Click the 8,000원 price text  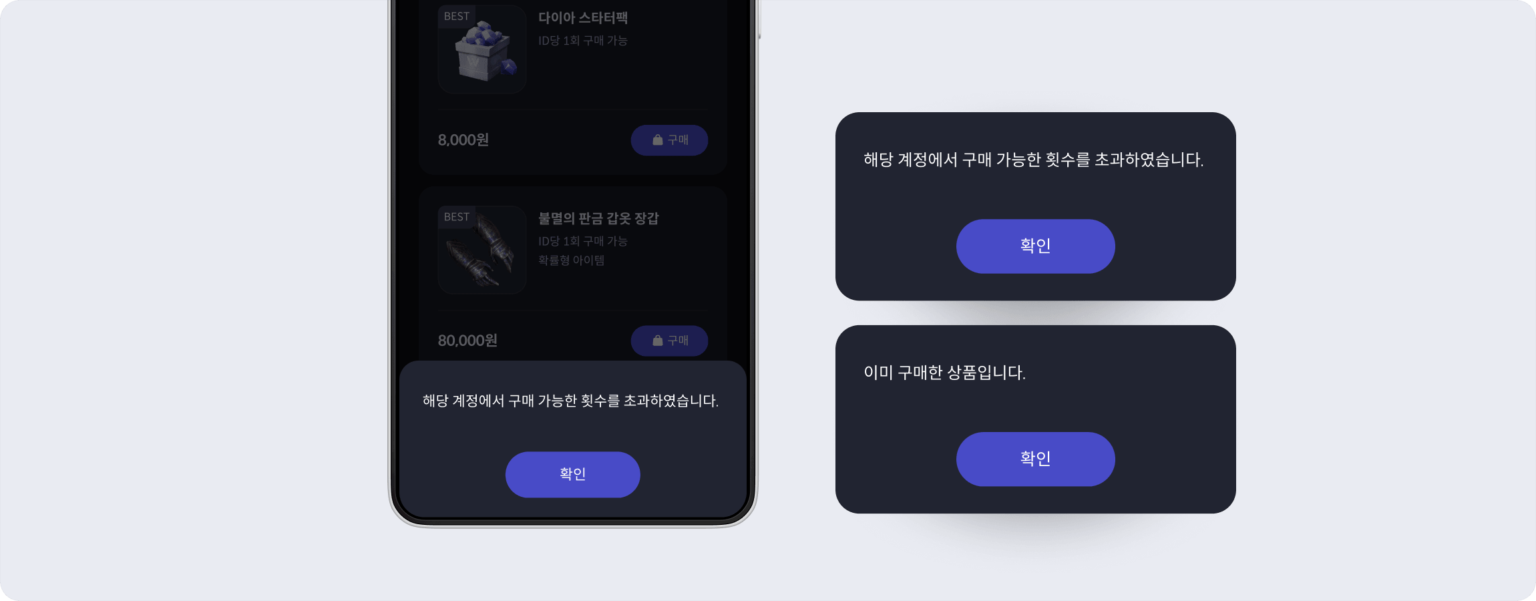click(x=463, y=140)
